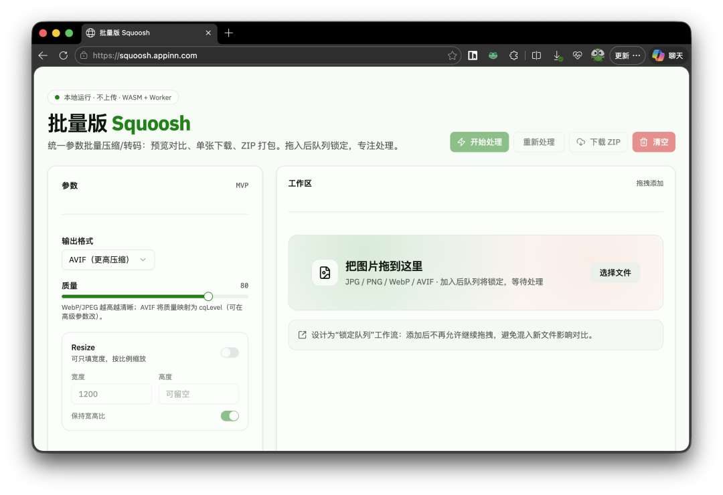Open a new browser tab with the plus icon
Image resolution: width=723 pixels, height=495 pixels.
[x=229, y=33]
